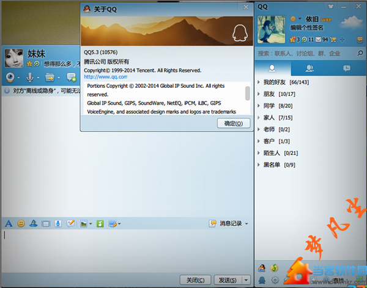Viewport: 367px width, 288px height.
Task: Open the mailbox envelope icon showing 94
Action: 318,40
